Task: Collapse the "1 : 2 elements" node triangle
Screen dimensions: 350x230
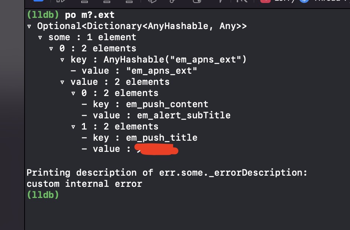Action: 73,127
